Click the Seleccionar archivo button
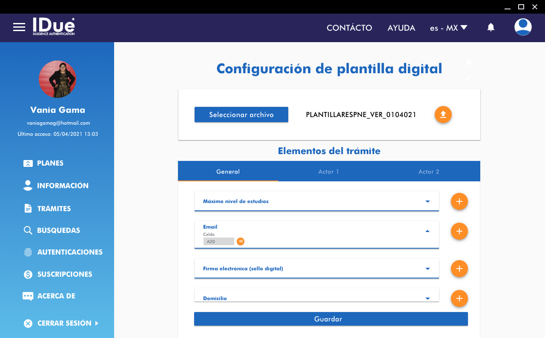The width and height of the screenshot is (545, 338). click(x=241, y=115)
